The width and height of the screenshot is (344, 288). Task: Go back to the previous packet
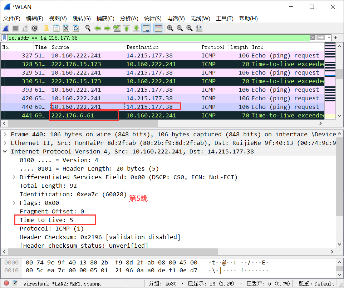point(97,28)
